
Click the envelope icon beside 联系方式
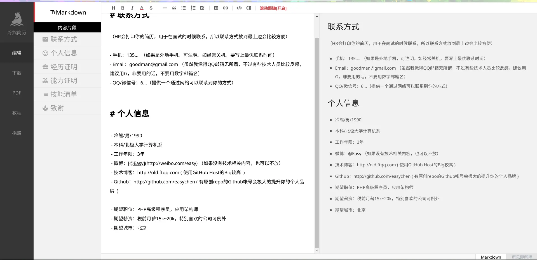pos(45,39)
